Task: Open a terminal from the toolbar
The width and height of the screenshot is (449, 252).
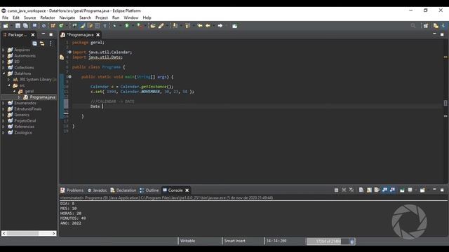Action: [x=34, y=26]
